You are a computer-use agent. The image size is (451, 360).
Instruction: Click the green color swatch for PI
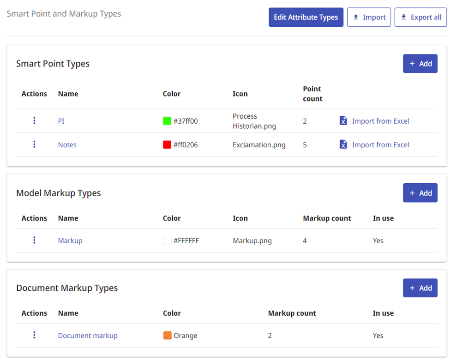pos(166,120)
